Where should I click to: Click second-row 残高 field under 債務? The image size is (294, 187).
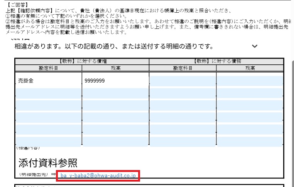pyautogui.click(x=250, y=93)
